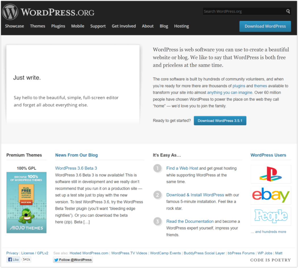
Task: Open the Hosted WordPress.com footer link
Action: pos(89,253)
